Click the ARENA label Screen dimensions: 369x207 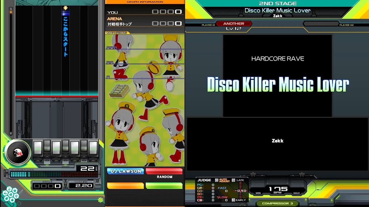pyautogui.click(x=114, y=19)
